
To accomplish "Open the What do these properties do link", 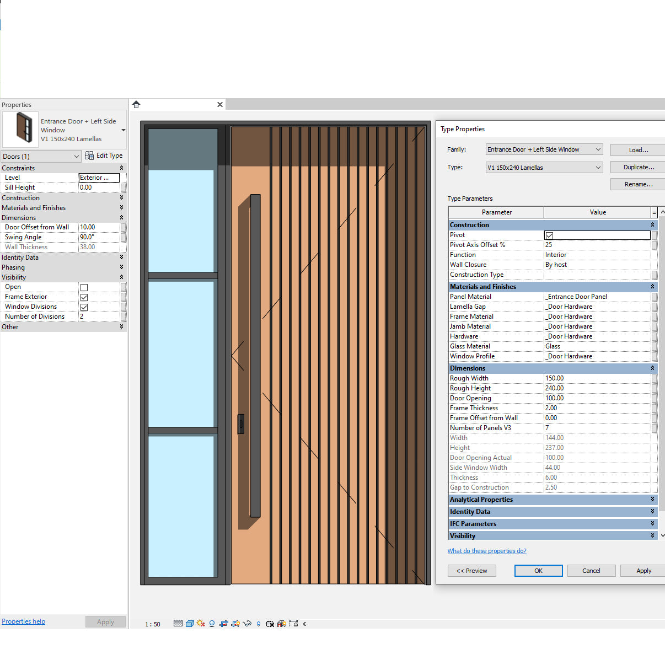I will point(487,550).
